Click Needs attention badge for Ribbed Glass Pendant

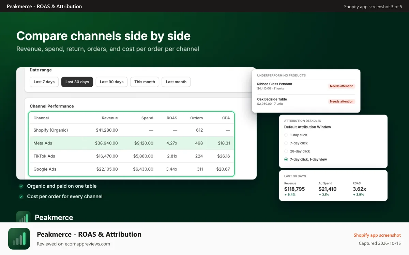click(x=342, y=86)
